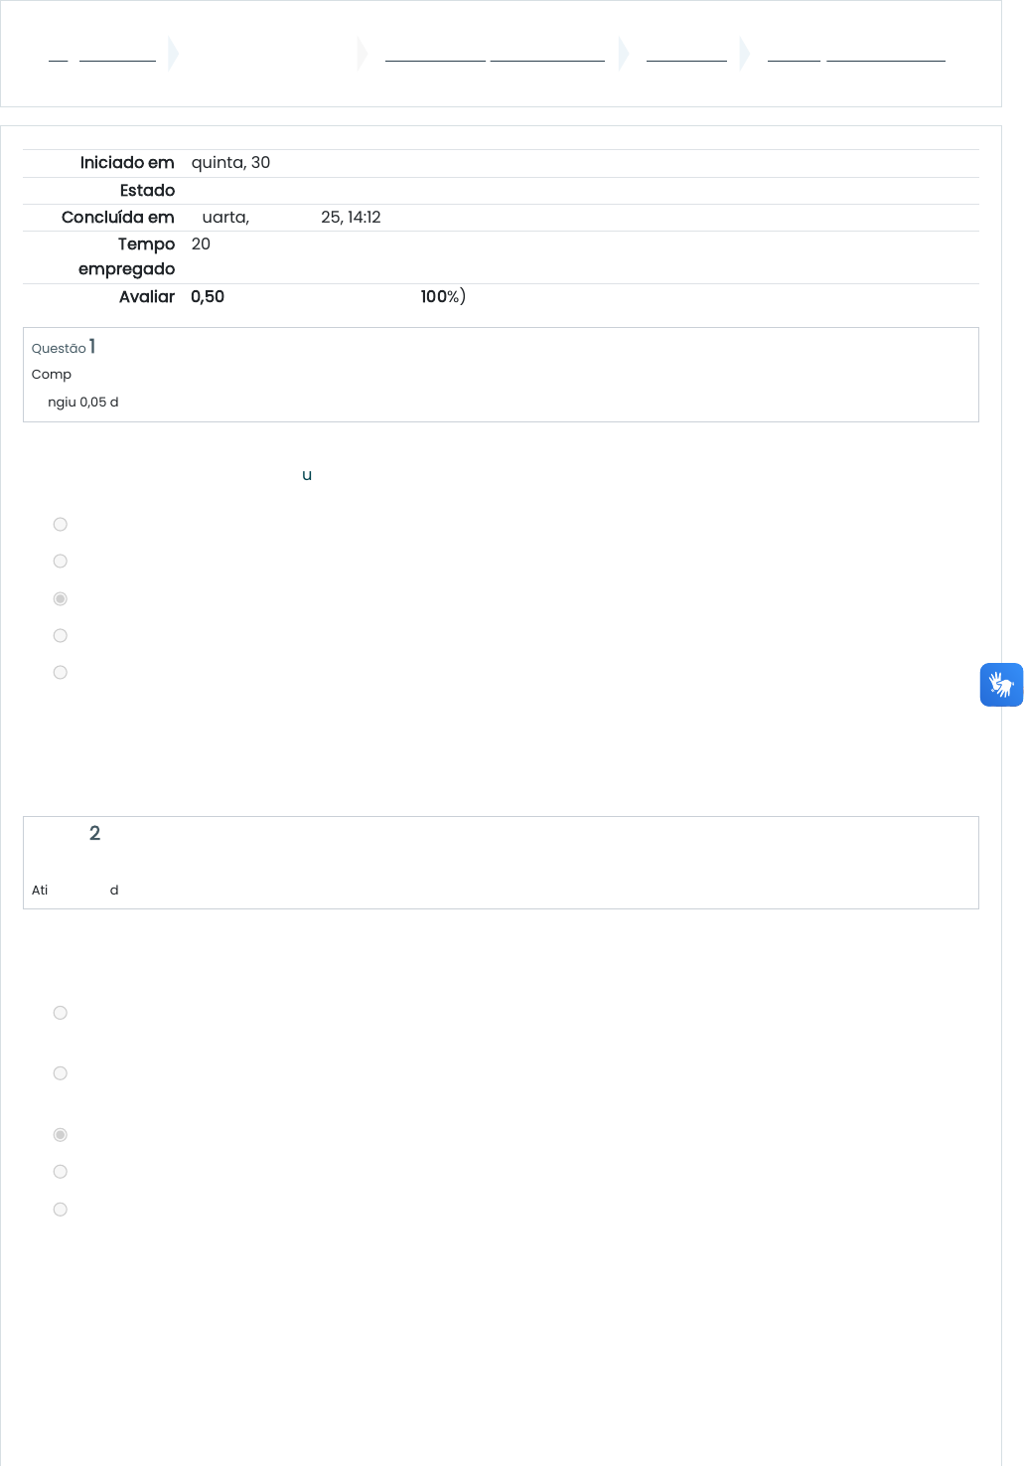1024x1466 pixels.
Task: Pick the fourth radio option in Questão 1
Action: 61,636
